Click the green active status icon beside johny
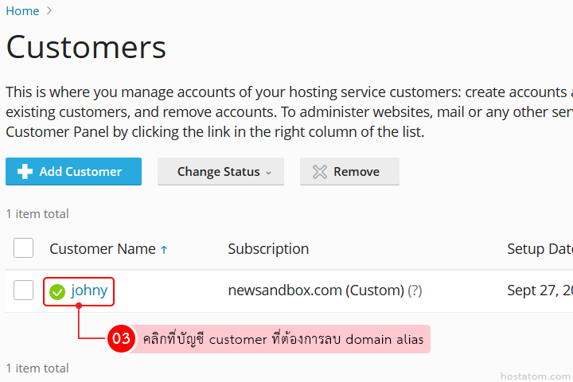Screen dimensions: 573x382 pyautogui.click(x=57, y=292)
